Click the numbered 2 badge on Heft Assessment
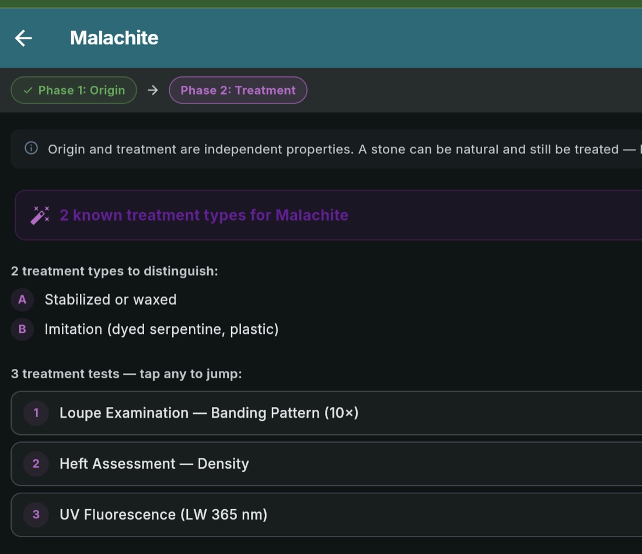642x554 pixels. (36, 464)
